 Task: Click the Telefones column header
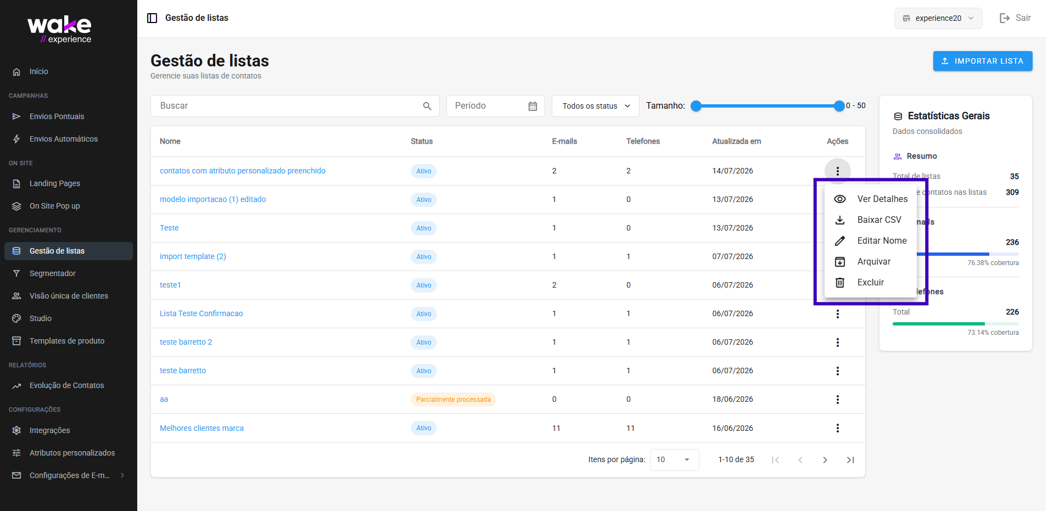pos(643,141)
